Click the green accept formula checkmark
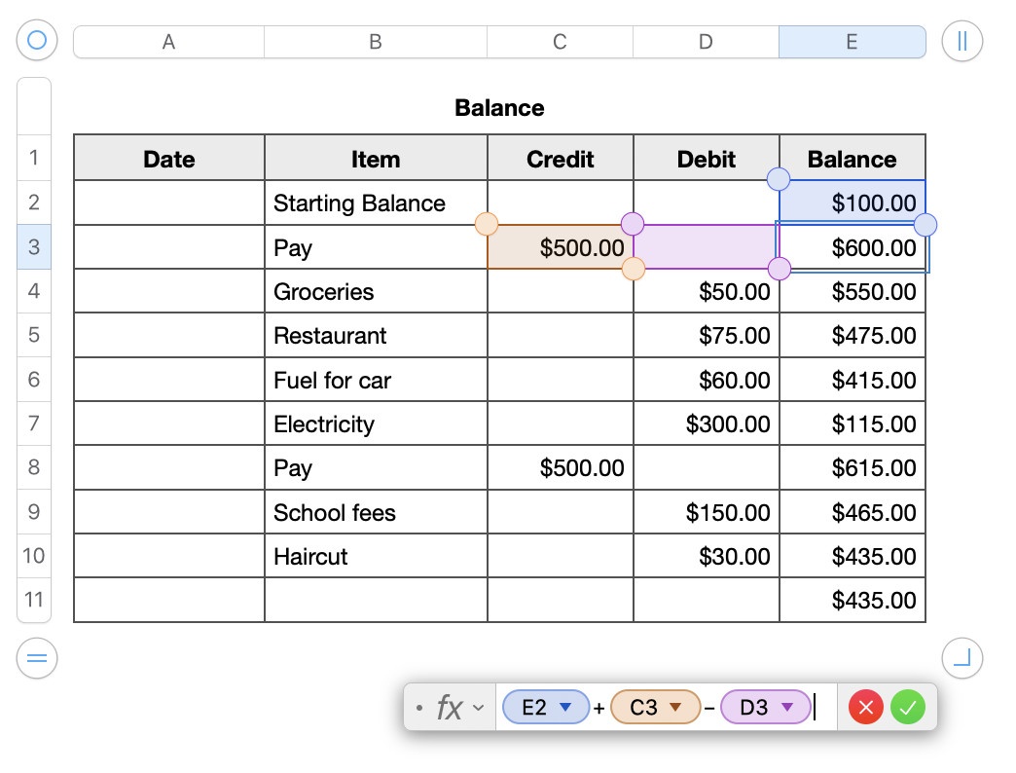Screen dimensions: 1016x773 [908, 708]
